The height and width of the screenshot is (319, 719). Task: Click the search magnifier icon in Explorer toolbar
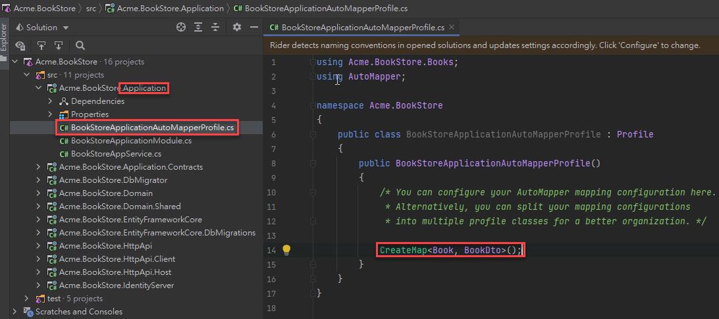tap(80, 45)
